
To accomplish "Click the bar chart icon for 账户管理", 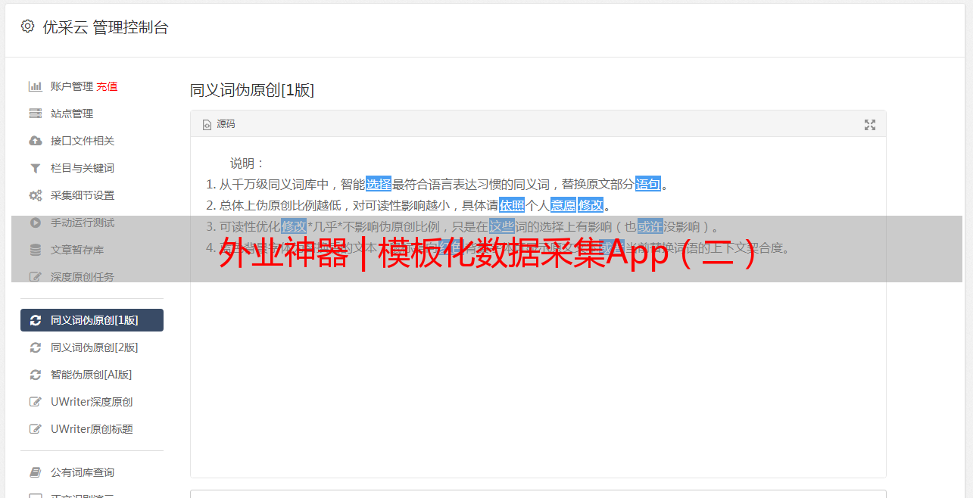I will (x=35, y=86).
